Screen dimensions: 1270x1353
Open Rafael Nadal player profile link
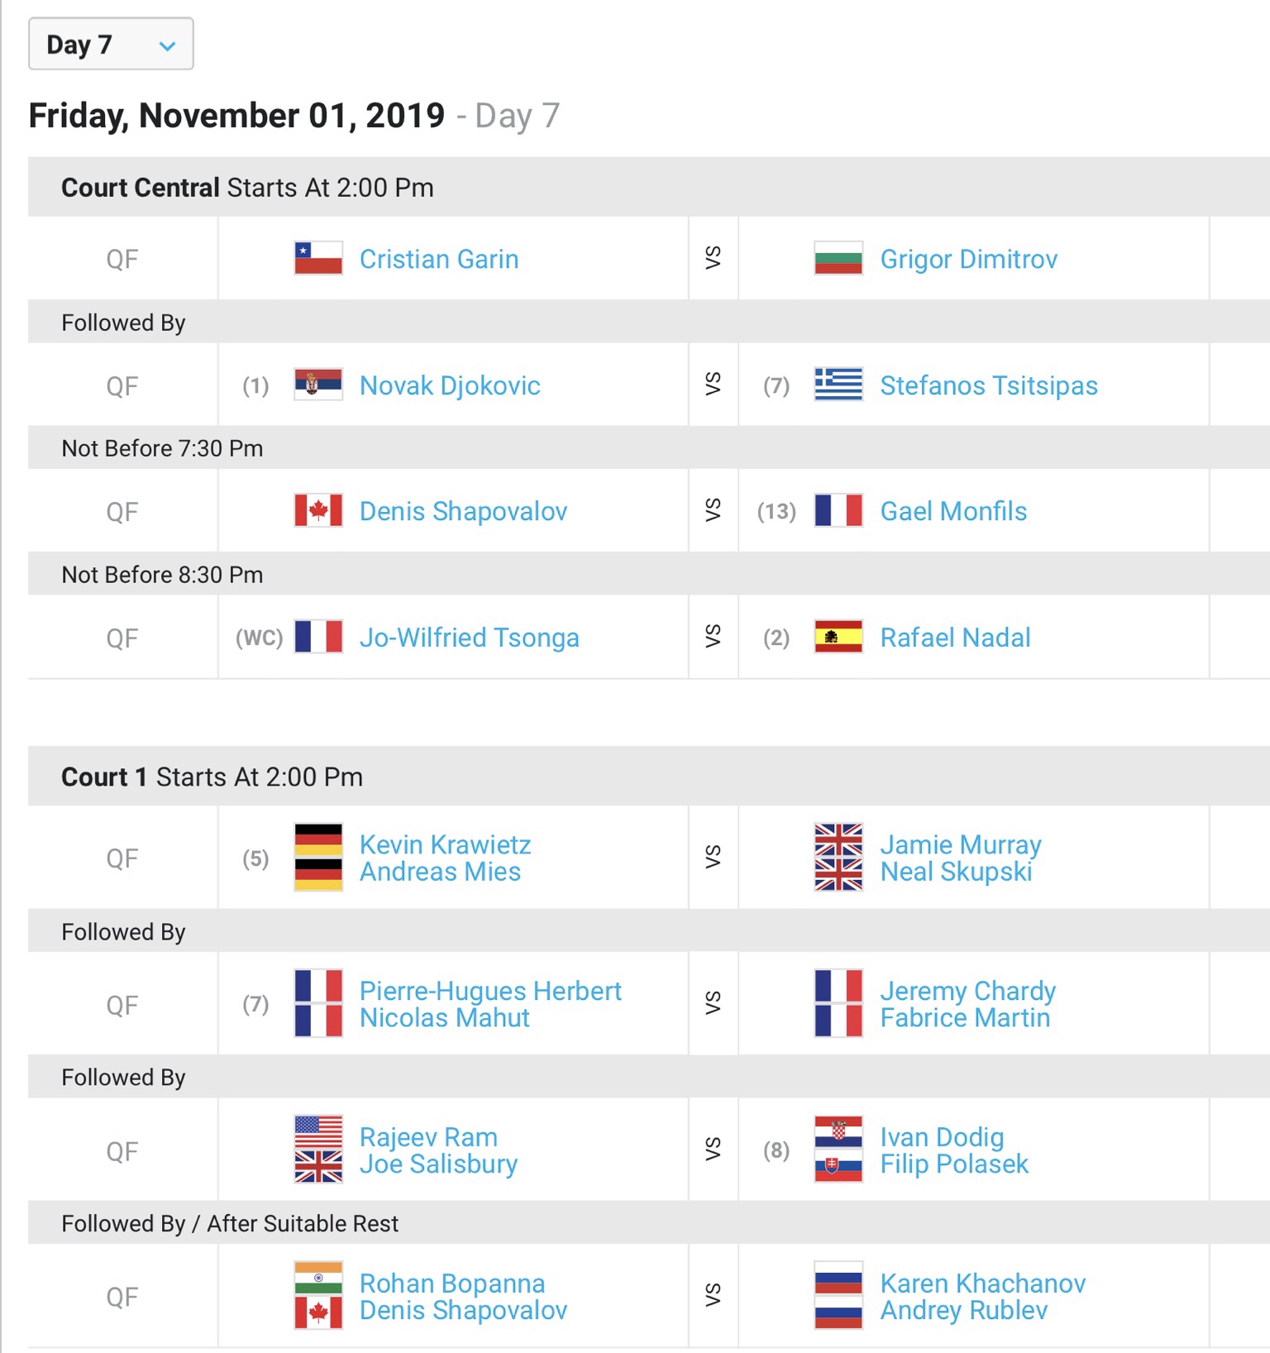pos(955,638)
